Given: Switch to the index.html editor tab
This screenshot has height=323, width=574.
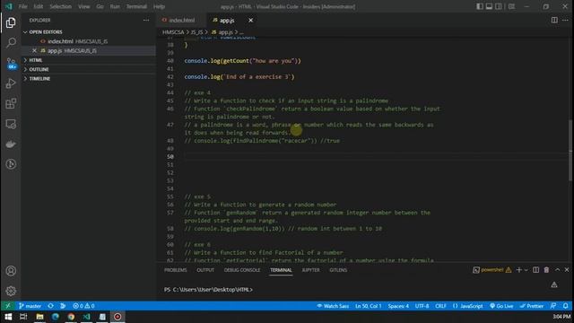Looking at the screenshot, I should pos(181,20).
